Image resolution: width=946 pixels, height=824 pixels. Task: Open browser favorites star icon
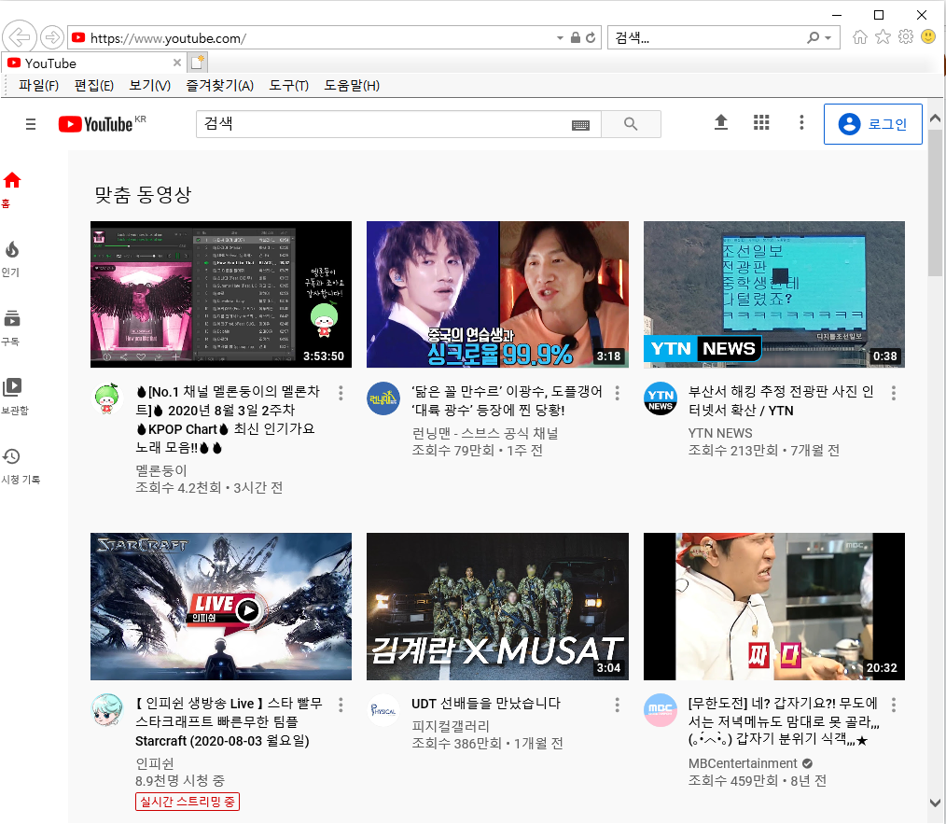(883, 37)
